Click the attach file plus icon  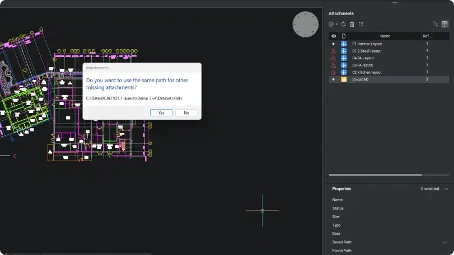click(331, 24)
